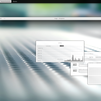This screenshot has width=101, height=101.
Task: Click the Linux disk usage bar
Action: coord(83,65)
